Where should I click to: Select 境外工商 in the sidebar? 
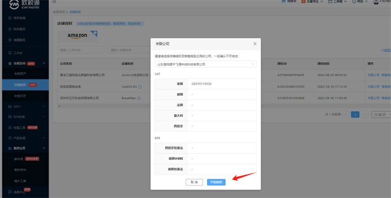click(x=20, y=181)
